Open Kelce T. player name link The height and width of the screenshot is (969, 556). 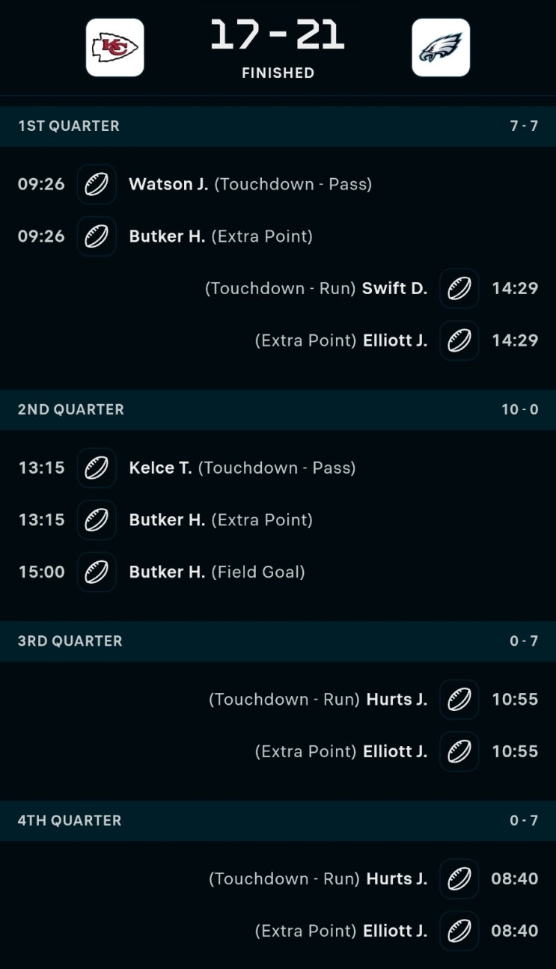(x=160, y=468)
